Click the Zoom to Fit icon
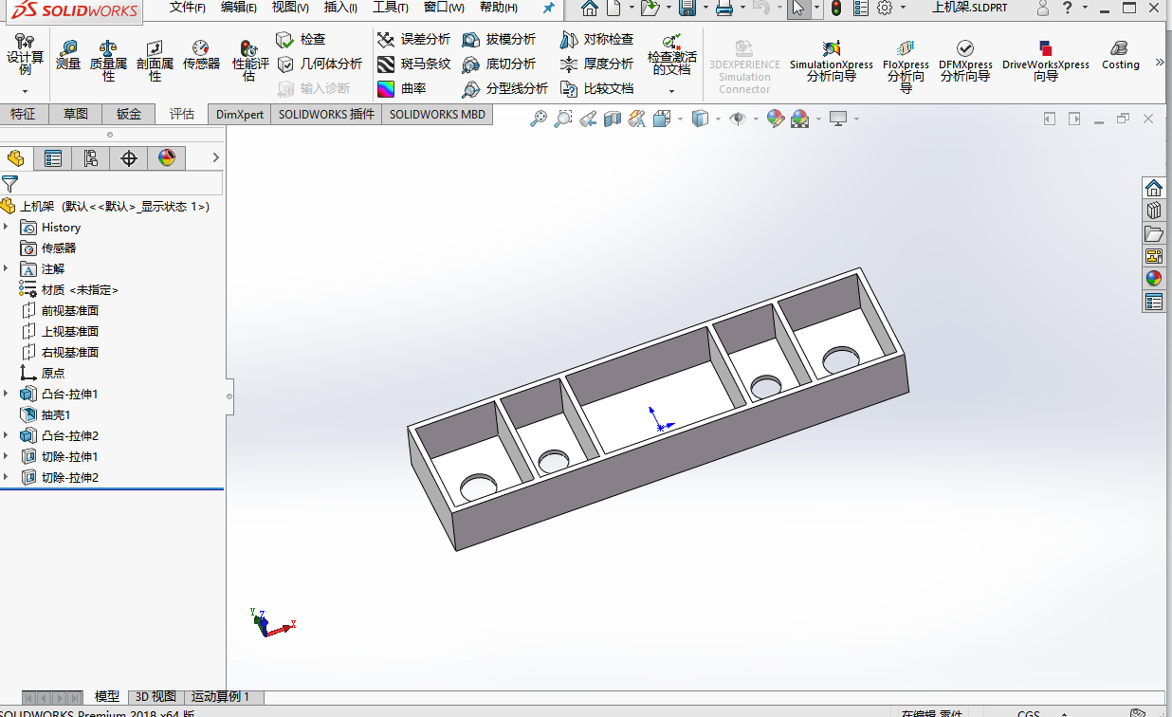This screenshot has height=717, width=1172. tap(539, 119)
